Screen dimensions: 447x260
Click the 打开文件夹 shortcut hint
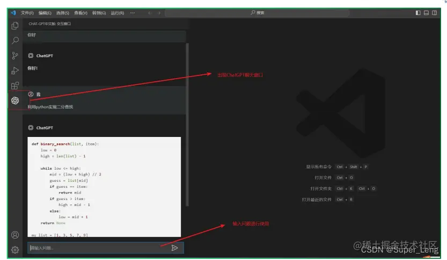(321, 189)
